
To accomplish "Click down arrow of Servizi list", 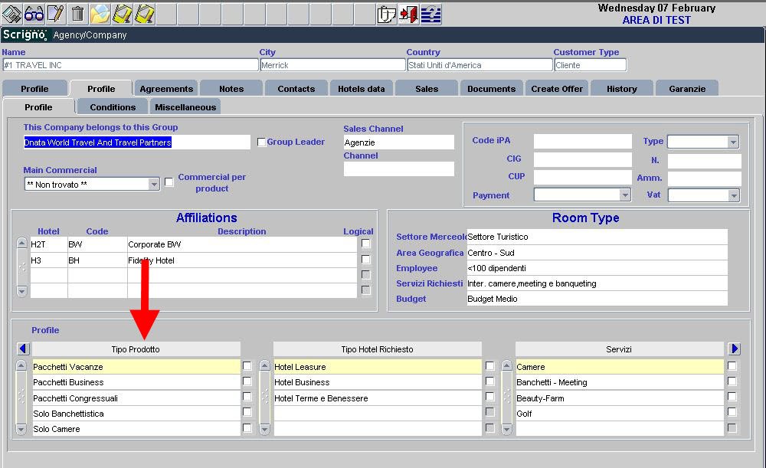I will 506,430.
